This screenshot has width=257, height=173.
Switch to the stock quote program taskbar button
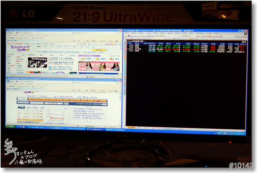[x=95, y=129]
